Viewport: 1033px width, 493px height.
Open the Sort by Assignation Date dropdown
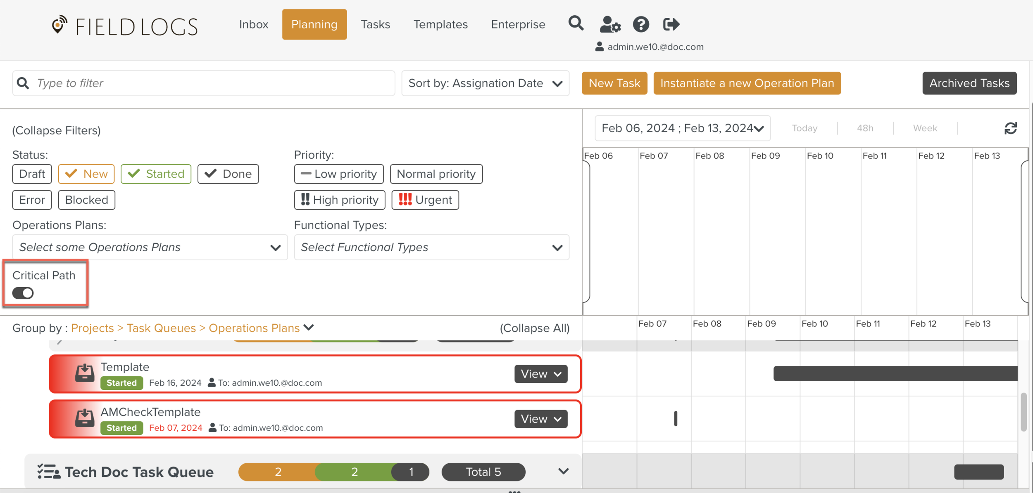click(485, 83)
